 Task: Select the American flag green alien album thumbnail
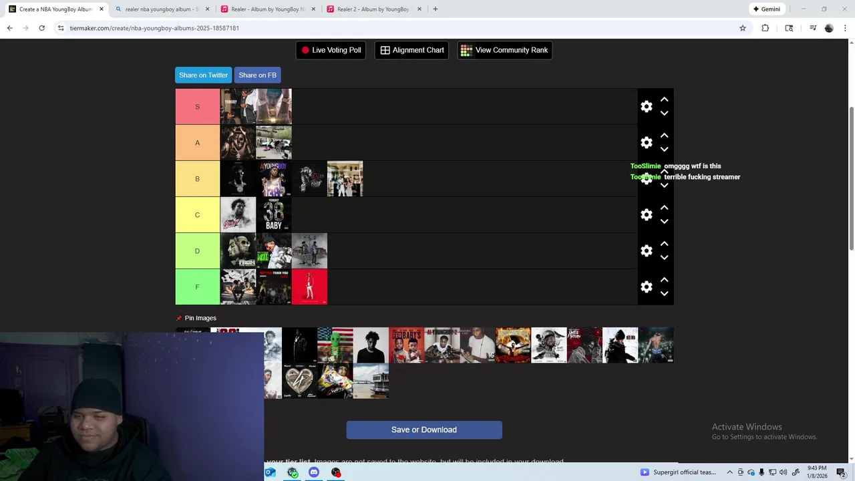pos(335,345)
